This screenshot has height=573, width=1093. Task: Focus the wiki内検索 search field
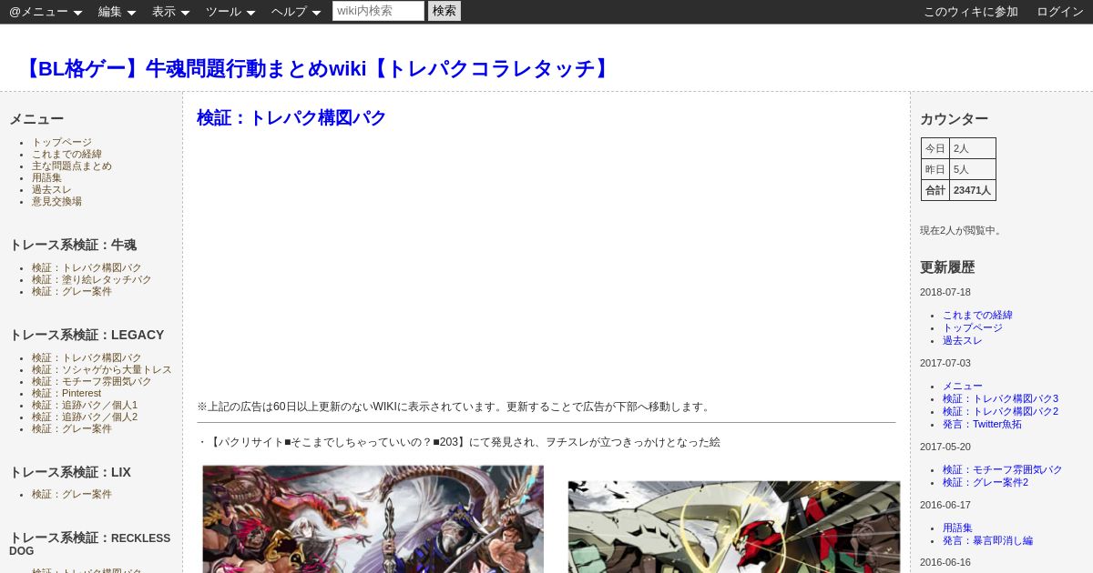coord(378,11)
